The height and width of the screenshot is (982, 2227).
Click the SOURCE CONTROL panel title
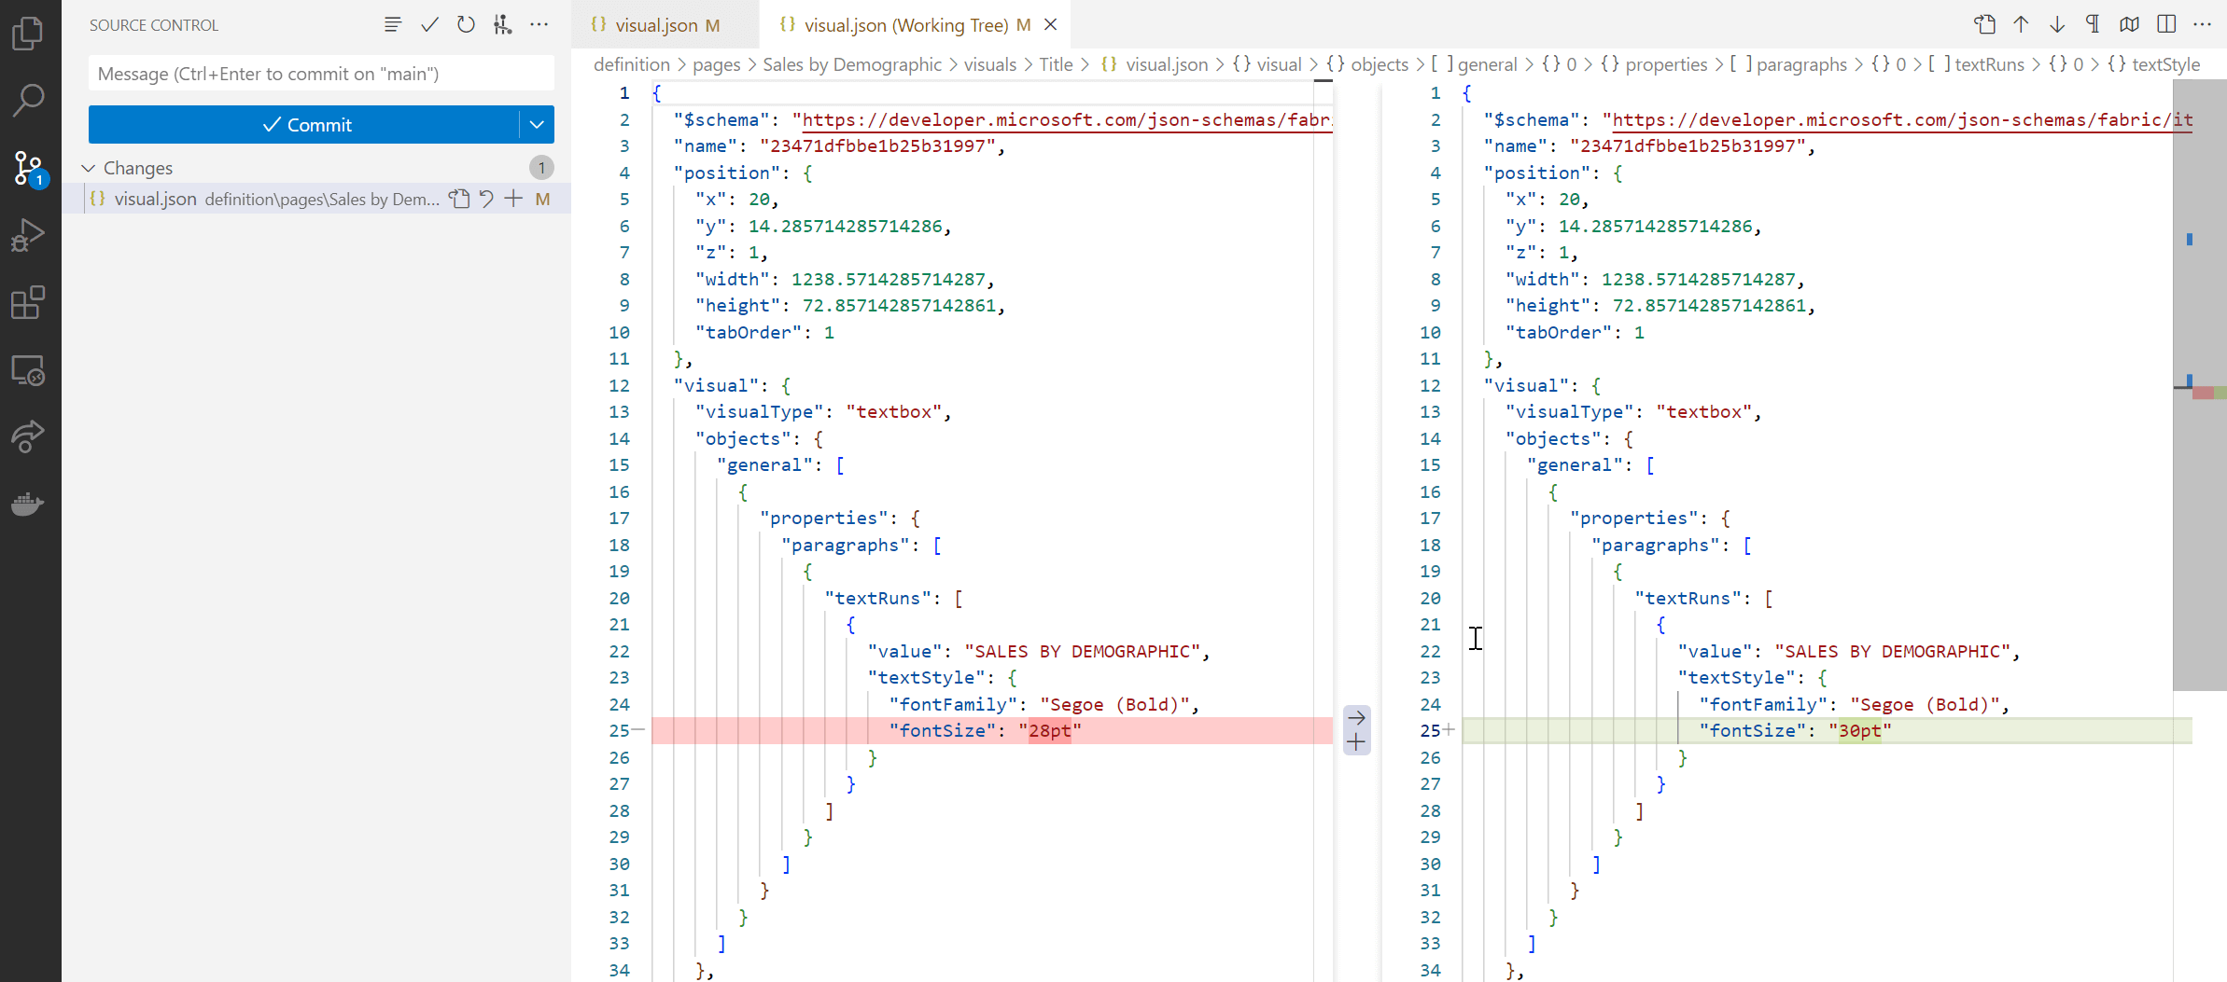[154, 25]
